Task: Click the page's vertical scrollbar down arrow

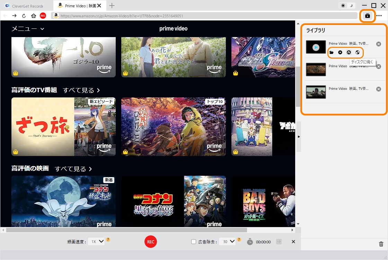Action: pyautogui.click(x=298, y=224)
